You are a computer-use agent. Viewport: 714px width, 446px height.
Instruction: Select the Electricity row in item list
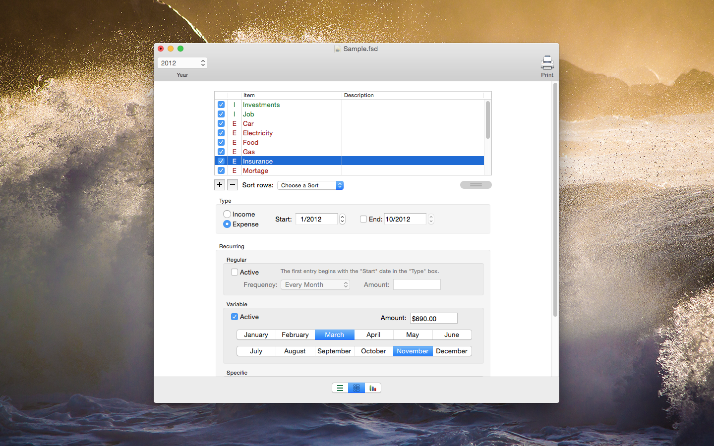click(258, 133)
